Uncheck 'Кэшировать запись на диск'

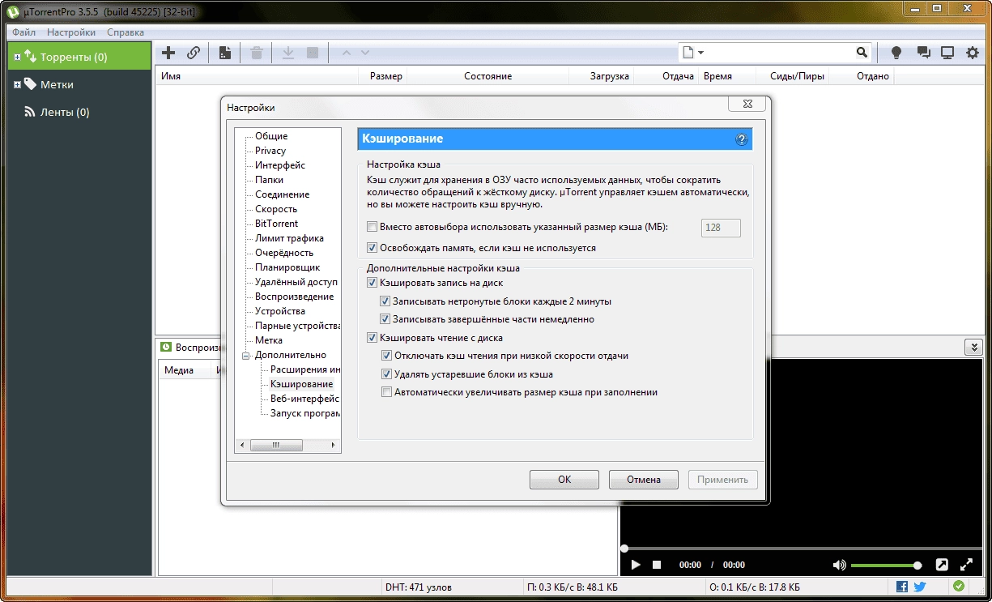click(373, 283)
